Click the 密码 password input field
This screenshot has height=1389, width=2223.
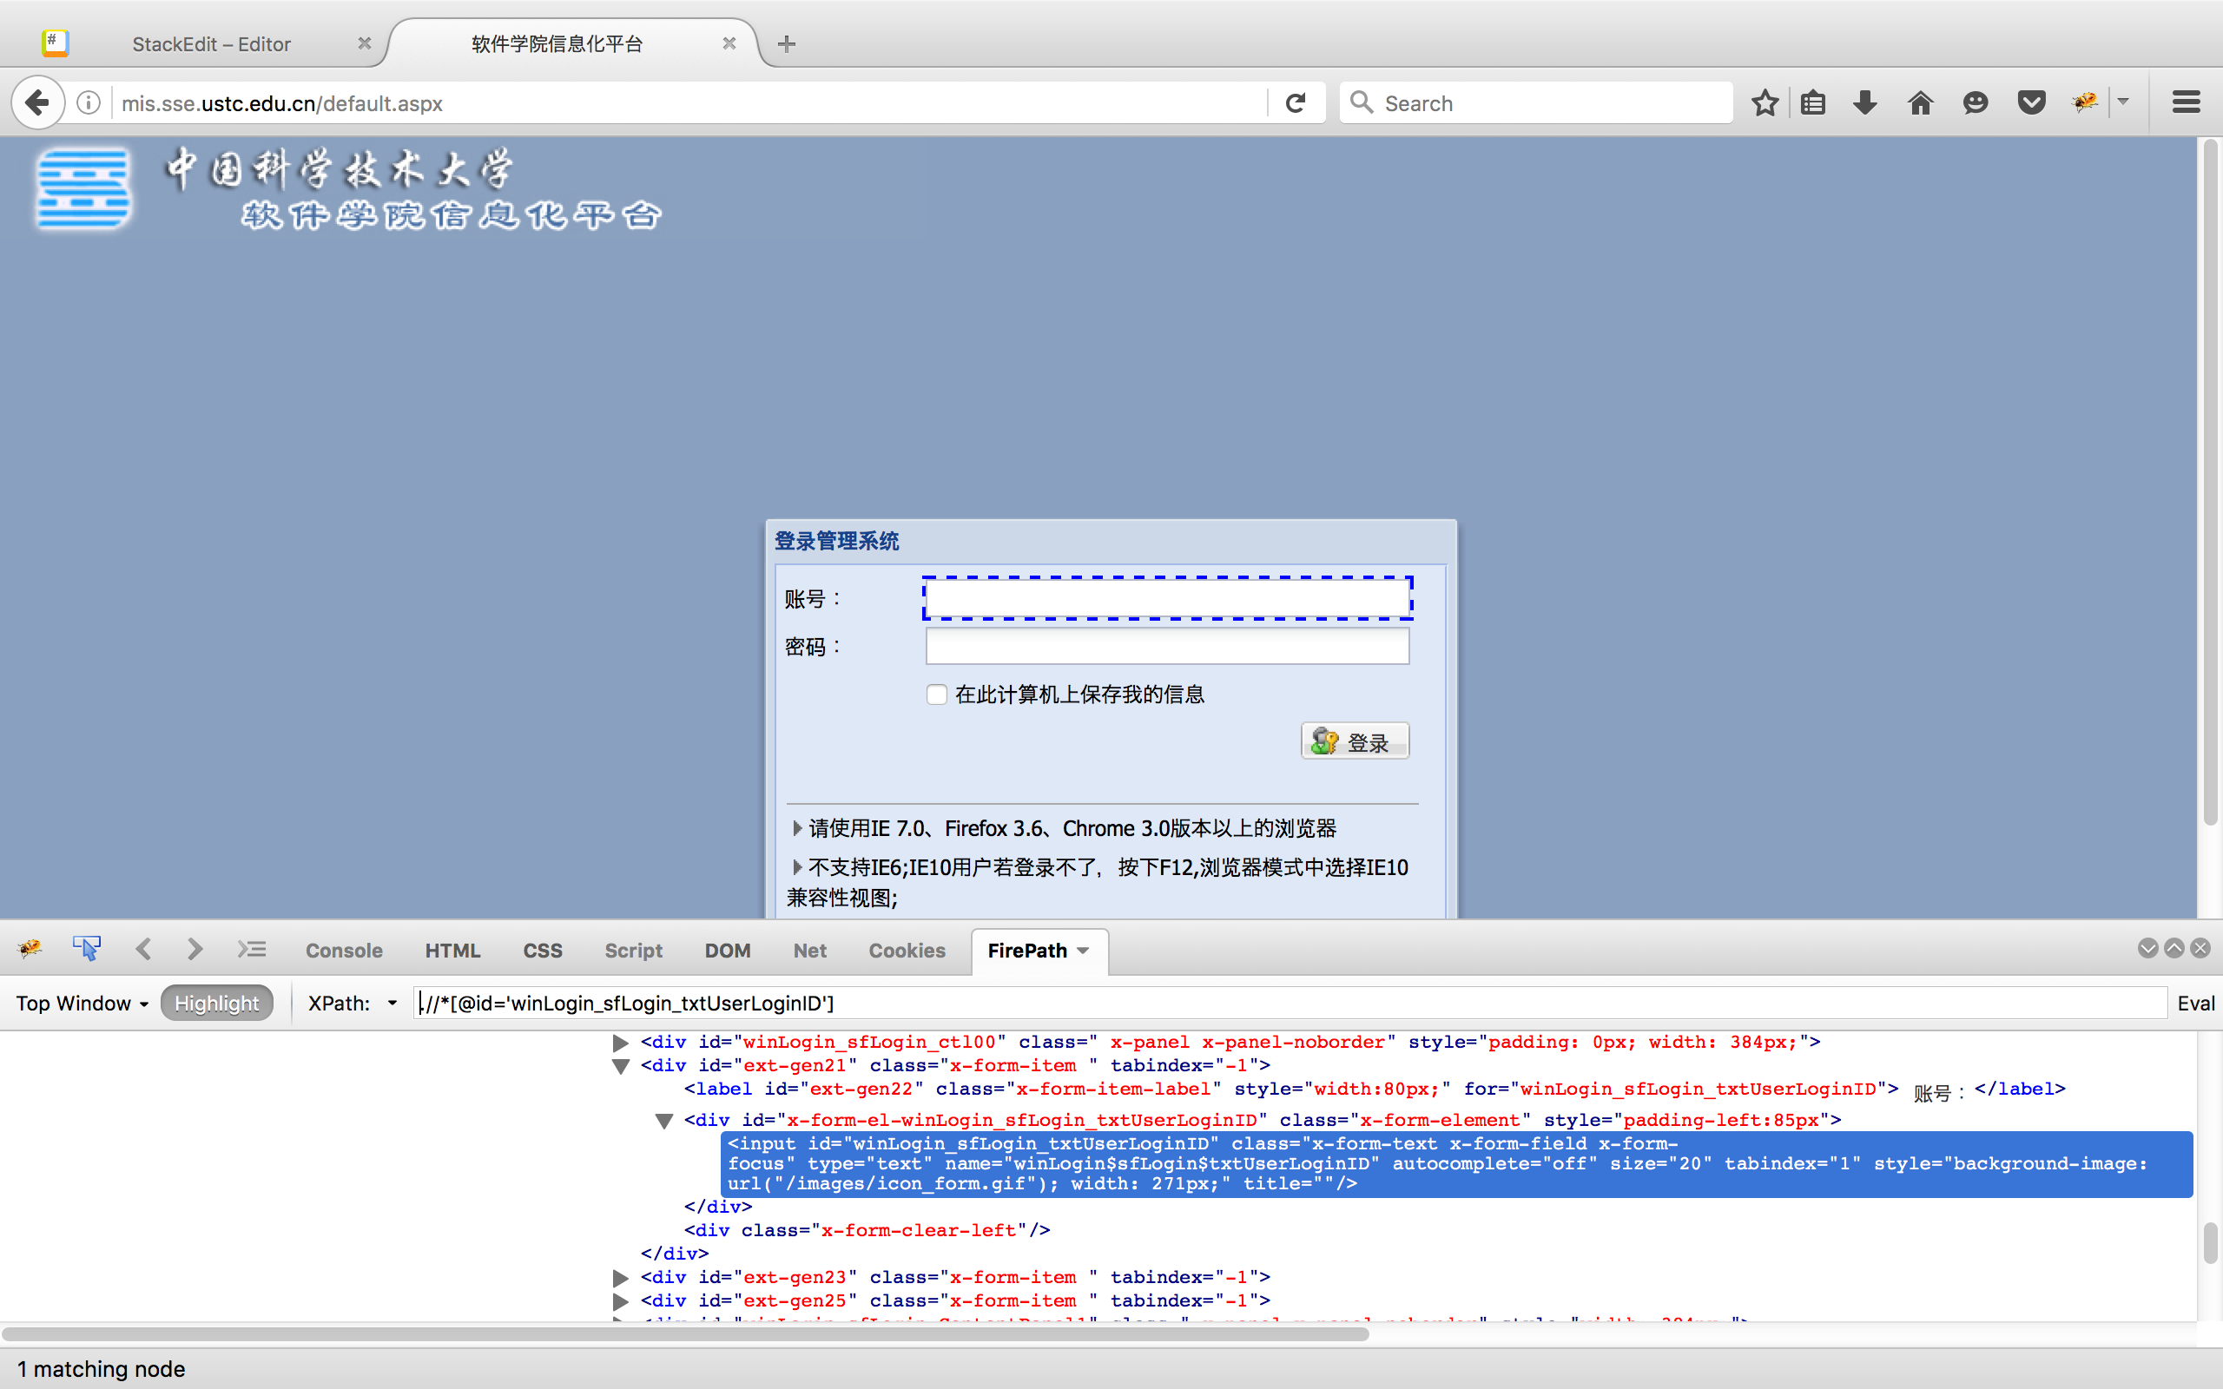[1166, 646]
